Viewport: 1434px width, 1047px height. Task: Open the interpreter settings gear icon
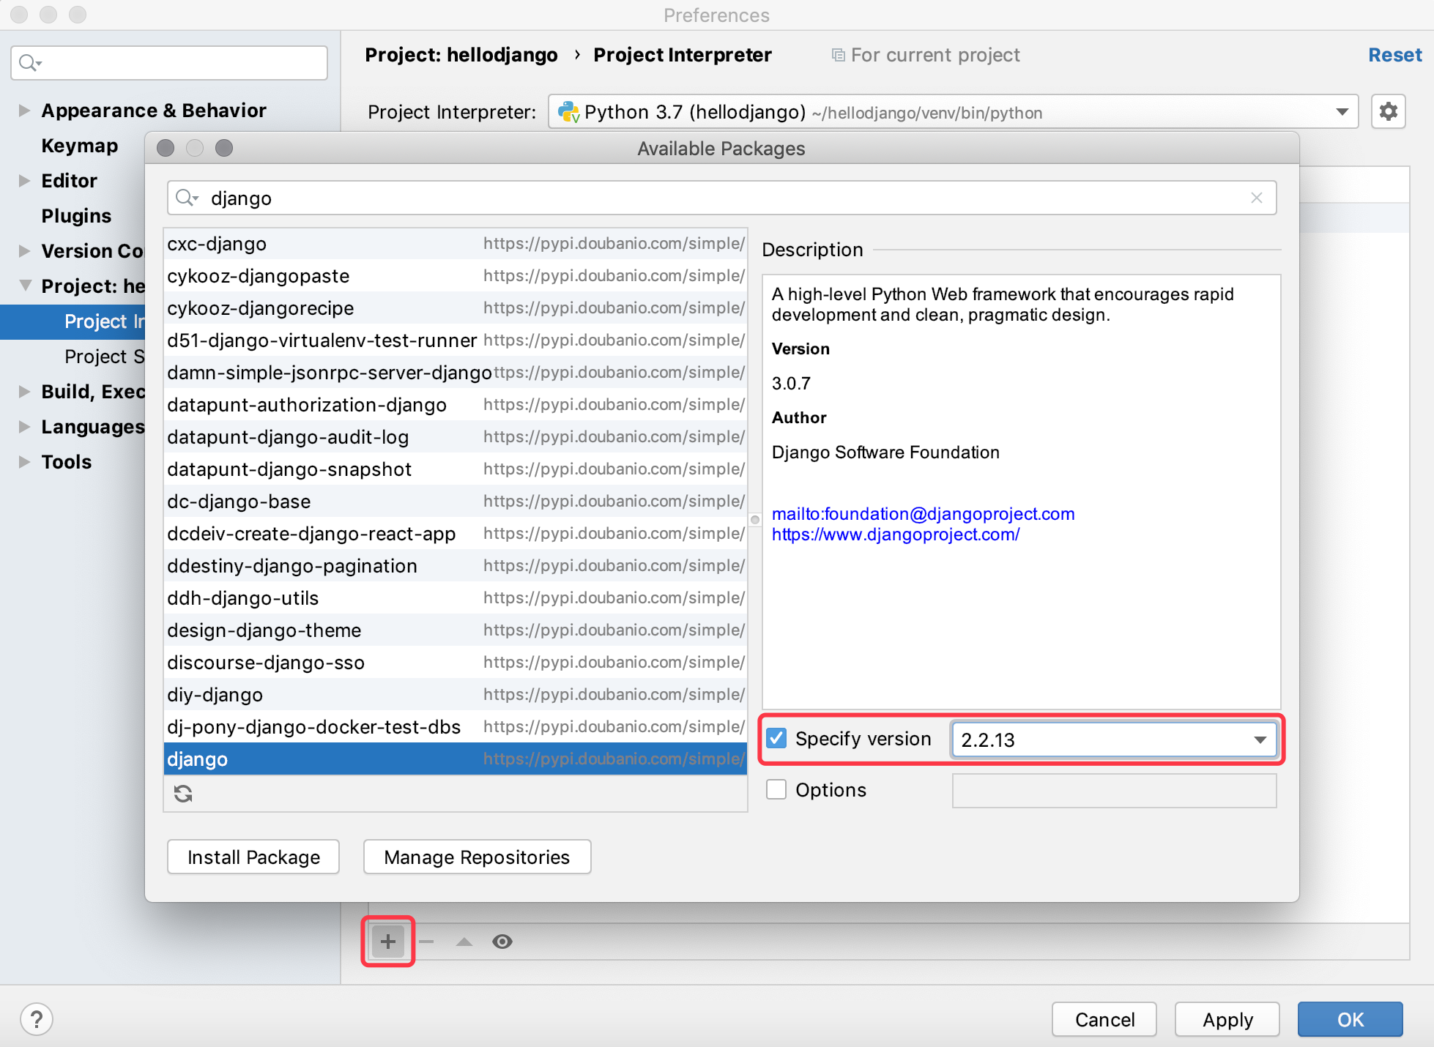point(1388,112)
